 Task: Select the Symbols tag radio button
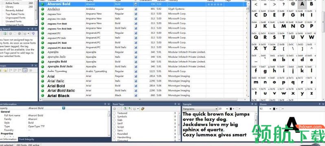tap(114, 117)
